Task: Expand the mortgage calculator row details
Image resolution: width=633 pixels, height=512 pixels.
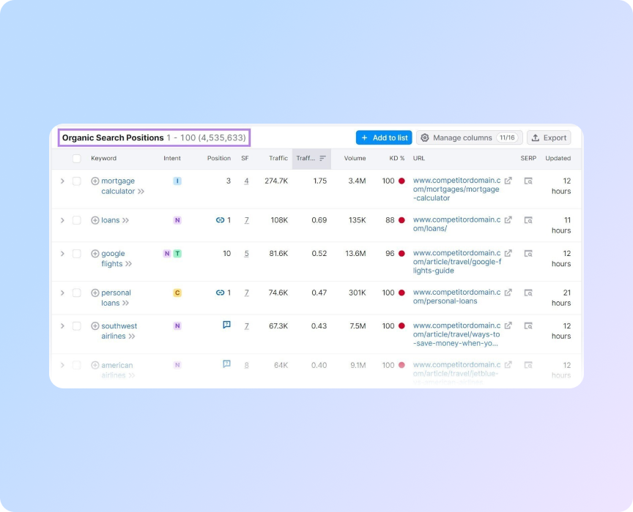Action: tap(62, 181)
